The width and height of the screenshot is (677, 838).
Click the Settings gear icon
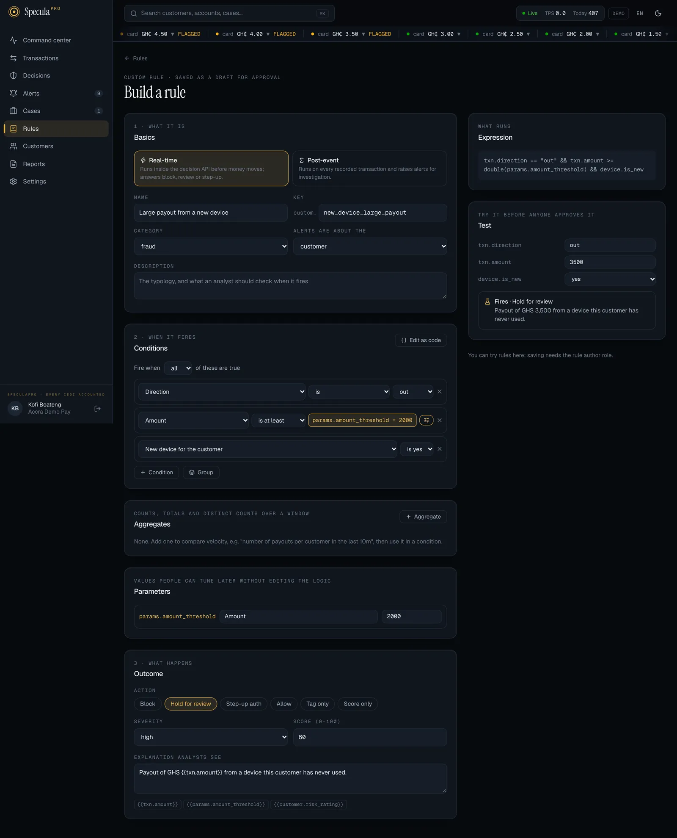click(x=14, y=181)
